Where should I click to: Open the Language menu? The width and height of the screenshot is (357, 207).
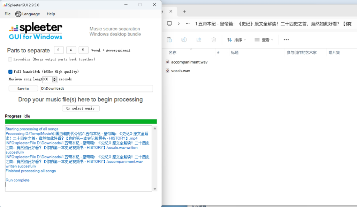coord(28,14)
